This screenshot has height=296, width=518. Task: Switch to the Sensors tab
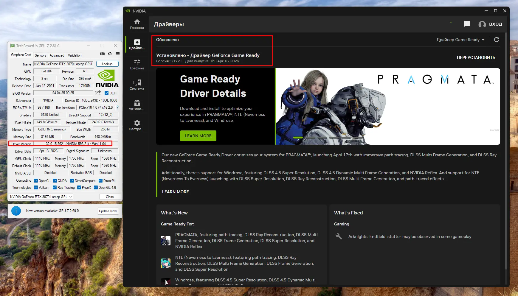40,55
